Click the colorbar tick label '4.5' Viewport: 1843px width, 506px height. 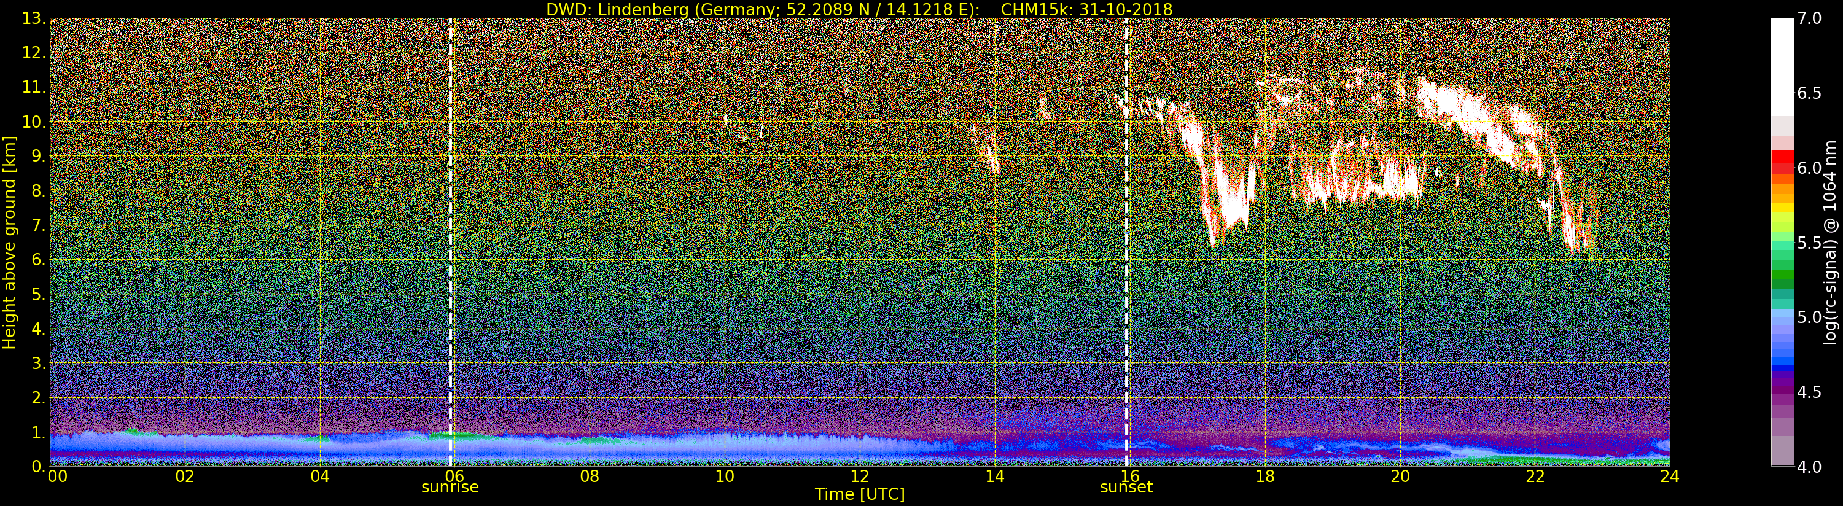click(x=1809, y=392)
